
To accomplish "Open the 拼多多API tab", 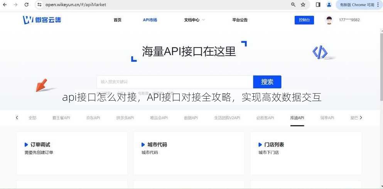I will 125,118.
